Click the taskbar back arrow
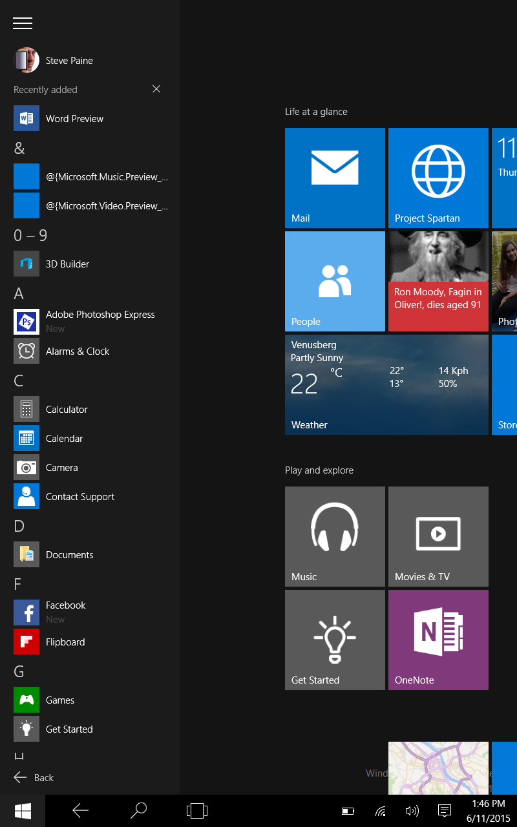The height and width of the screenshot is (827, 517). click(80, 810)
